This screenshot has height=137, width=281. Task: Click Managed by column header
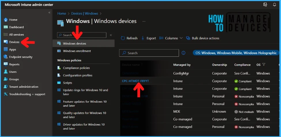[182, 65]
